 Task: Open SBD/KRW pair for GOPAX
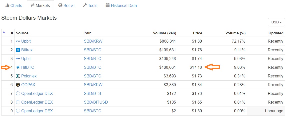pos(93,85)
